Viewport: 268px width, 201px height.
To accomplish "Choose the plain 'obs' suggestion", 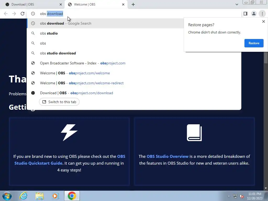I will (x=105, y=43).
